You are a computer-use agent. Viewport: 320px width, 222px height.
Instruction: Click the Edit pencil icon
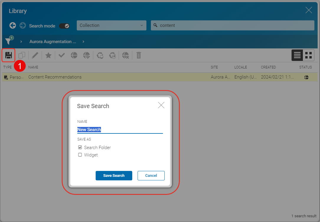click(x=35, y=55)
